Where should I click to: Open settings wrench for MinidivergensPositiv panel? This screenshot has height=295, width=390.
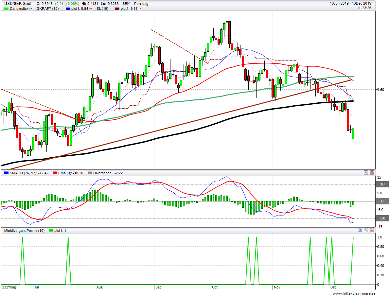[x=366, y=230]
